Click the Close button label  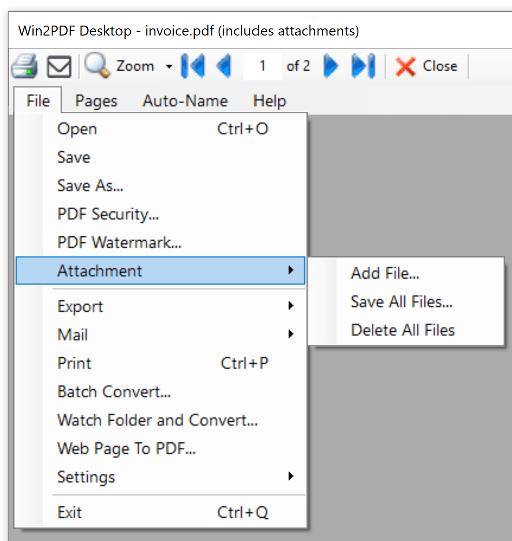pyautogui.click(x=440, y=66)
